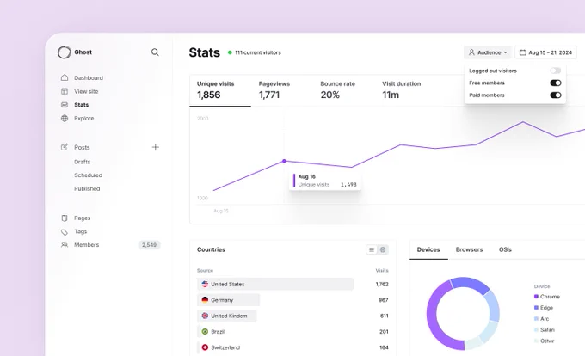The width and height of the screenshot is (585, 356).
Task: Switch Countries to list view icon
Action: click(x=372, y=249)
